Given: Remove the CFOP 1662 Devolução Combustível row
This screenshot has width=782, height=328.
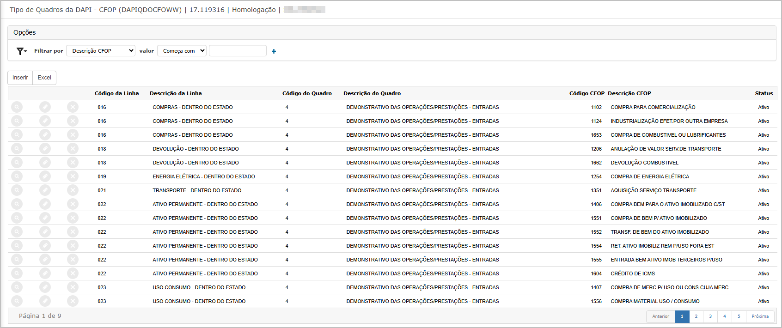Looking at the screenshot, I should coord(73,163).
